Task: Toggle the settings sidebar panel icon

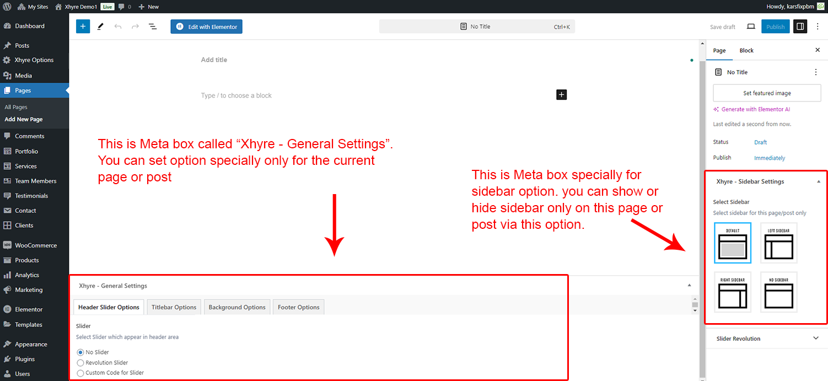Action: [x=800, y=26]
